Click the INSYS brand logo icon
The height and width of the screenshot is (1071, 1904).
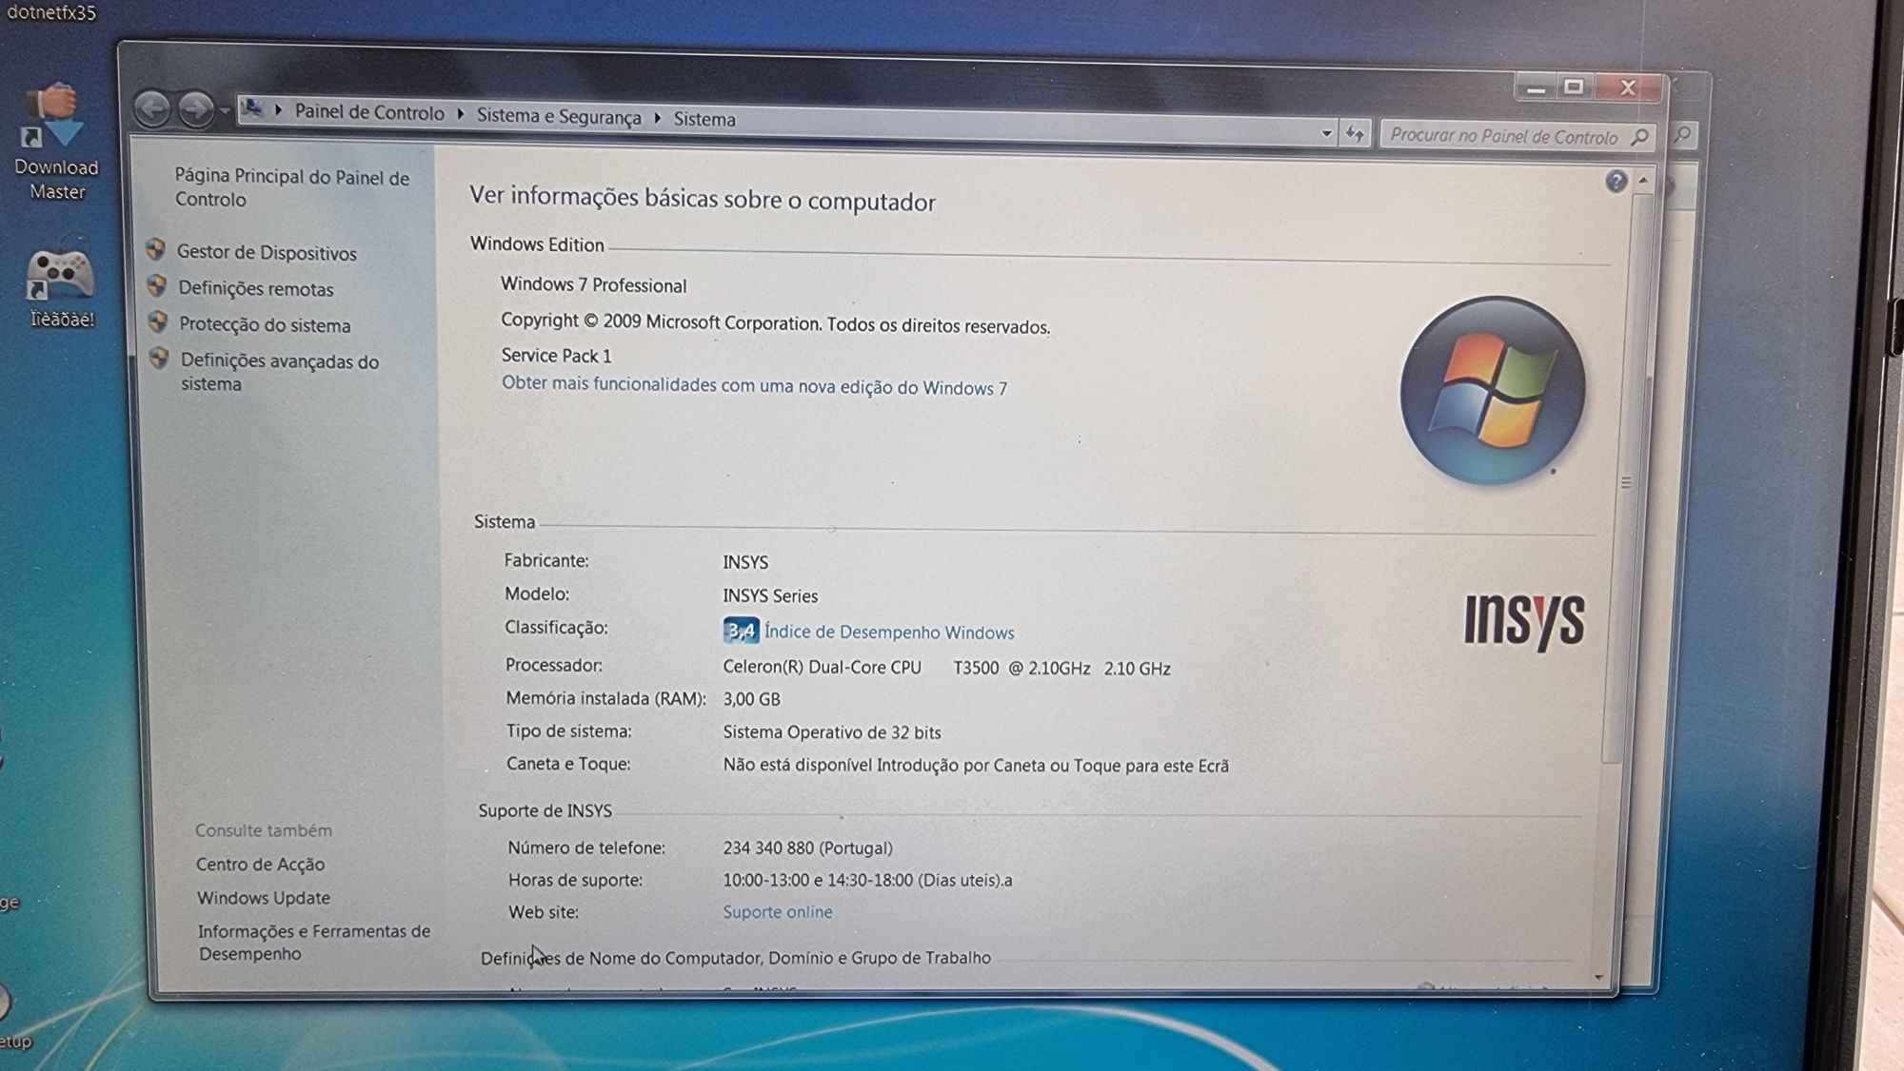pyautogui.click(x=1521, y=618)
